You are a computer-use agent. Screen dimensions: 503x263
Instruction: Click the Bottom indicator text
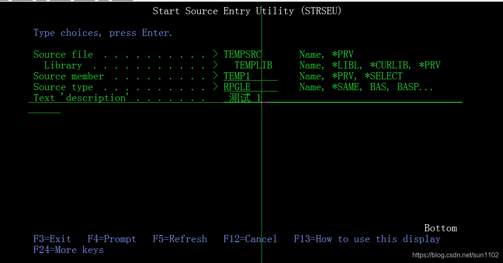click(441, 228)
